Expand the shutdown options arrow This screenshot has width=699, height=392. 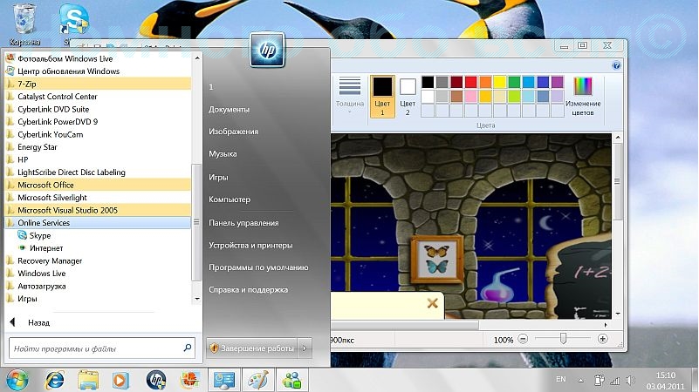click(304, 348)
